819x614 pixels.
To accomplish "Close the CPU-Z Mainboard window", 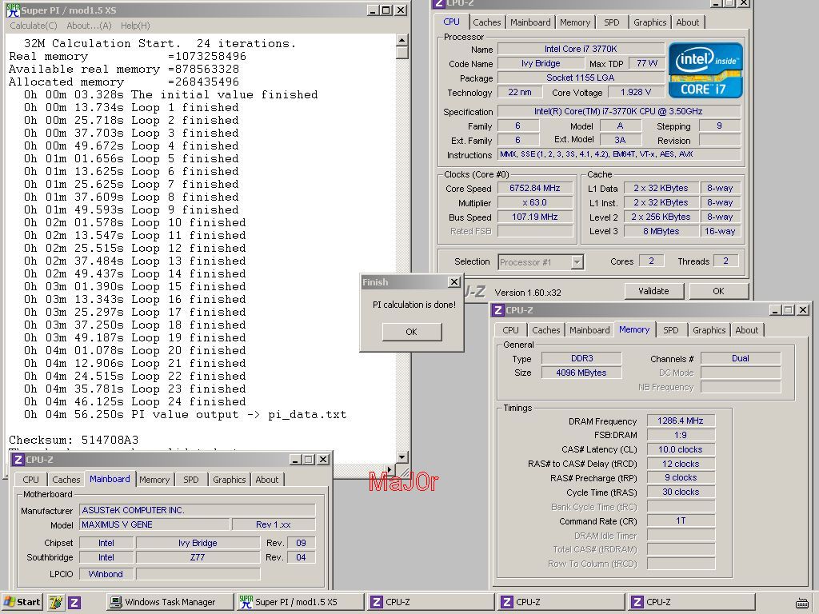I will 323,460.
